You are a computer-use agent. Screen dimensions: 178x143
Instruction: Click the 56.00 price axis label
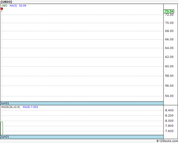click(169, 86)
